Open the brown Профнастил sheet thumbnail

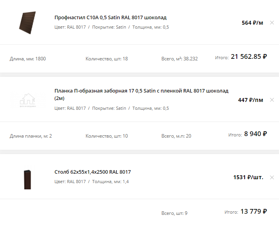(27, 23)
